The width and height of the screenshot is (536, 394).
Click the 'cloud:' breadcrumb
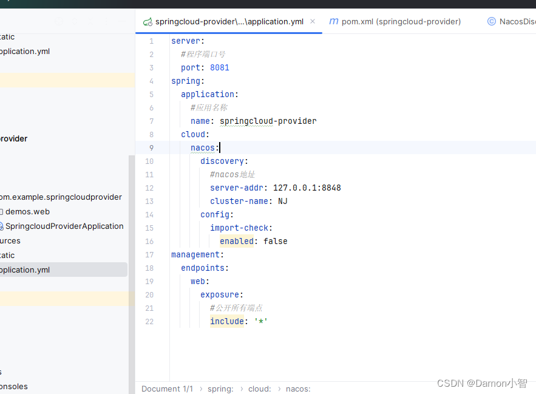pos(259,389)
